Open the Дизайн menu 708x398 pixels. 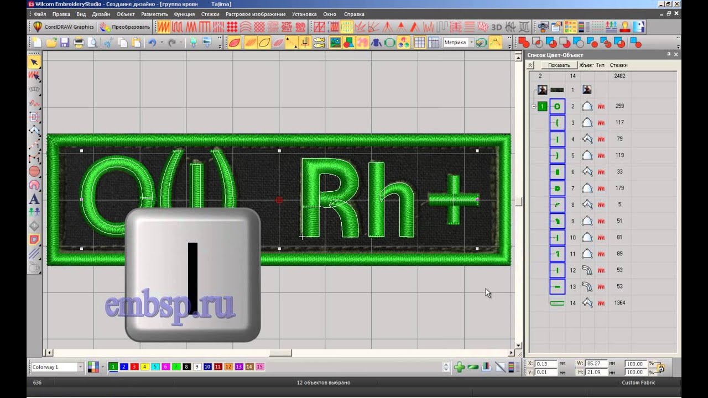[x=101, y=14]
